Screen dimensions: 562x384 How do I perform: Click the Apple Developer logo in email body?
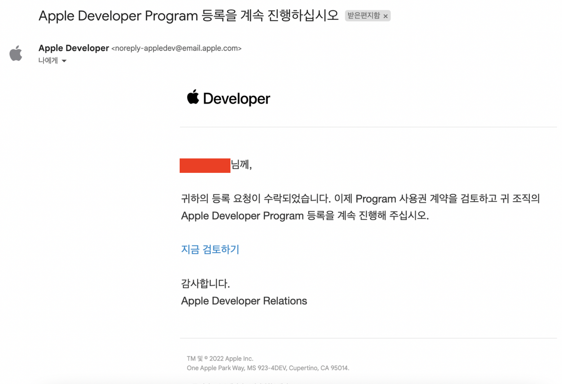[x=228, y=98]
